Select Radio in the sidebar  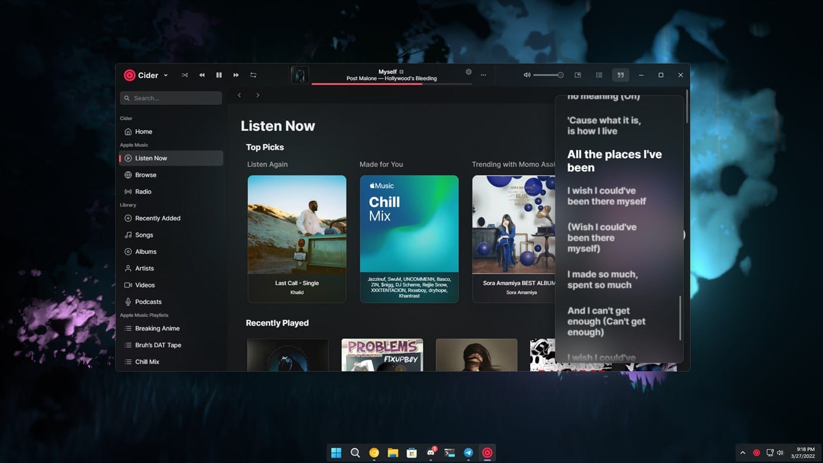click(x=143, y=191)
